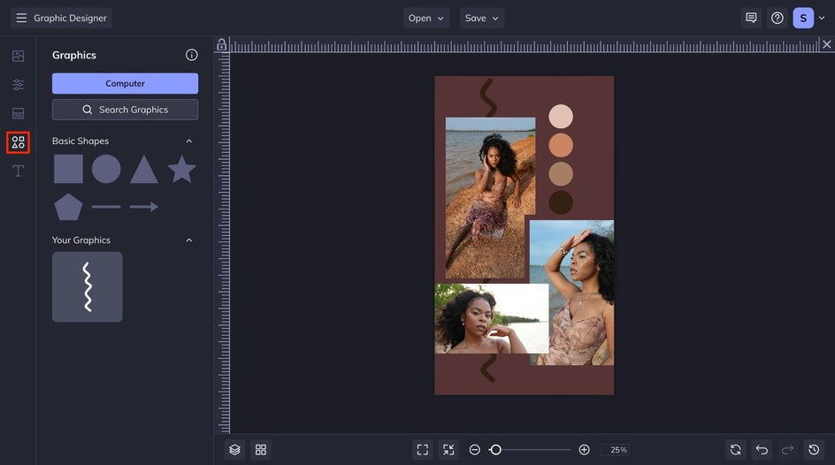The width and height of the screenshot is (835, 465).
Task: Select the beach seated woman photo
Action: tap(490, 198)
